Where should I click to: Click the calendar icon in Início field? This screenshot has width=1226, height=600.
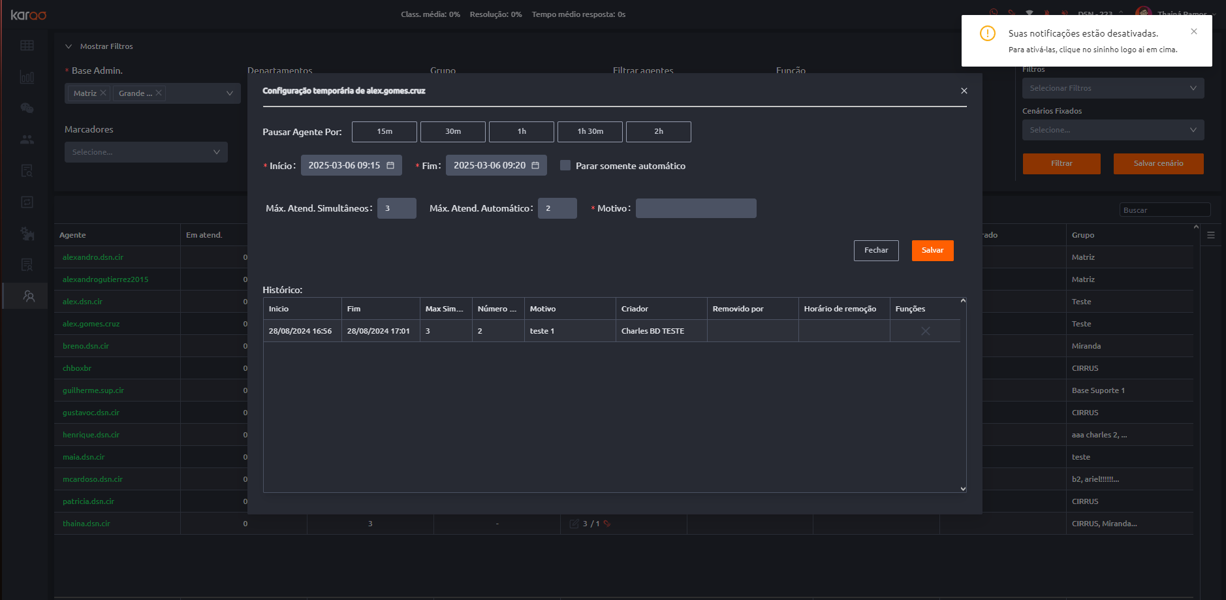click(390, 166)
